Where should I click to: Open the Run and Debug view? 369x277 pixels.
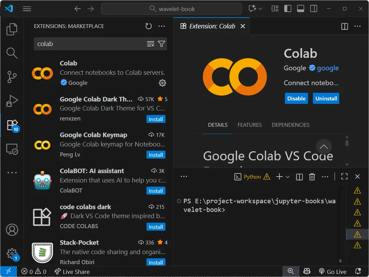[12, 101]
